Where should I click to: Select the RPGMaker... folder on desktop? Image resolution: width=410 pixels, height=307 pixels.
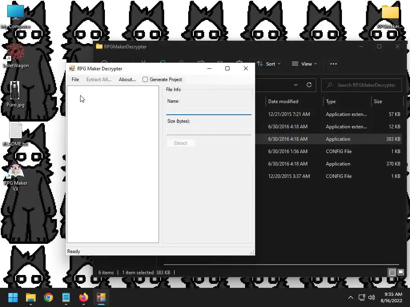pyautogui.click(x=390, y=17)
